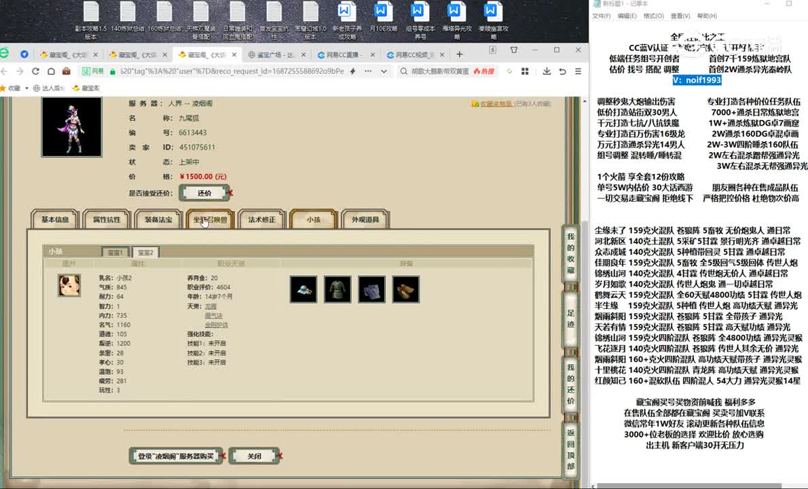
Task: Click the browser home icon
Action: click(x=50, y=71)
